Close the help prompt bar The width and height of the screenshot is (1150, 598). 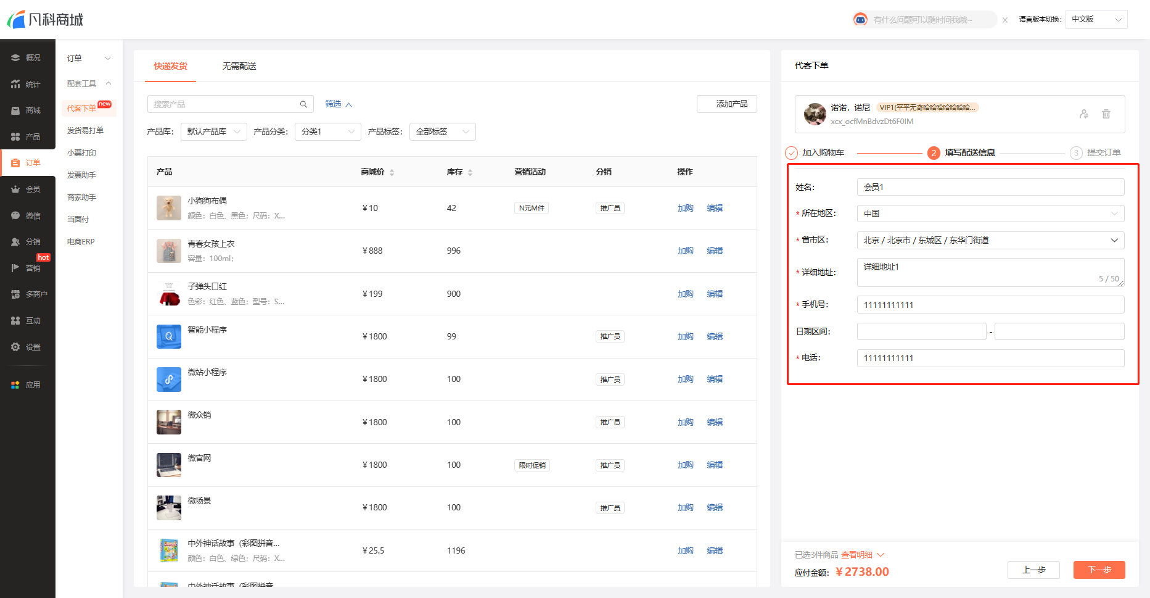(x=1005, y=20)
